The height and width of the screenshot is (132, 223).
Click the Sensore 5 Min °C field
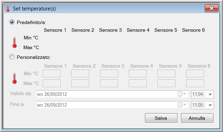[166, 73]
